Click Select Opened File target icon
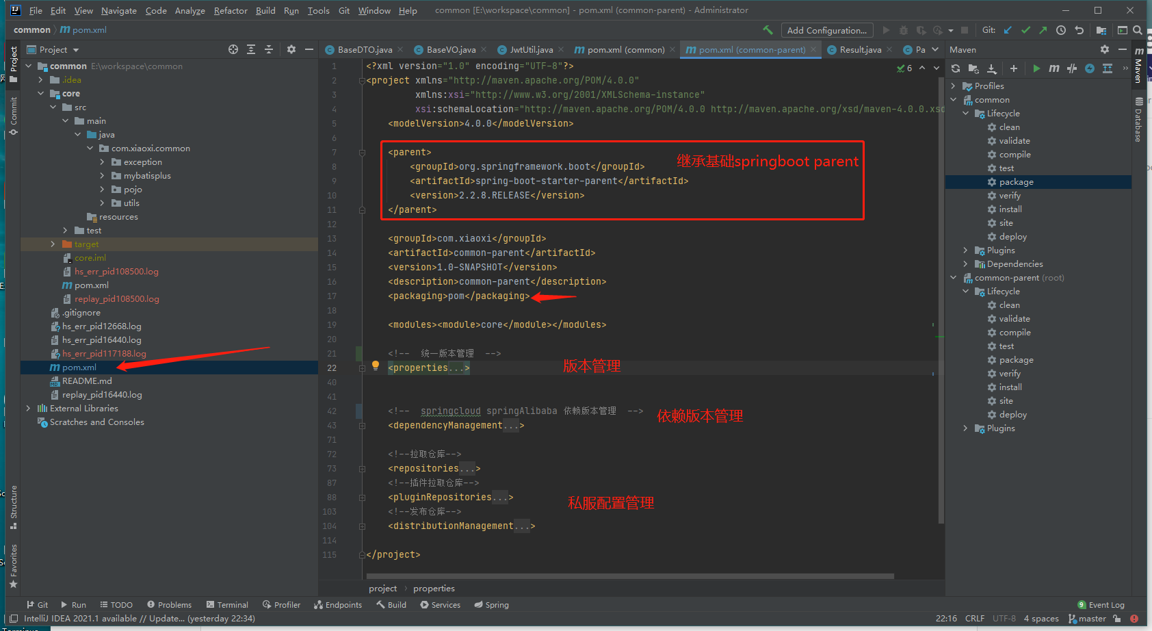This screenshot has height=631, width=1152. point(233,49)
